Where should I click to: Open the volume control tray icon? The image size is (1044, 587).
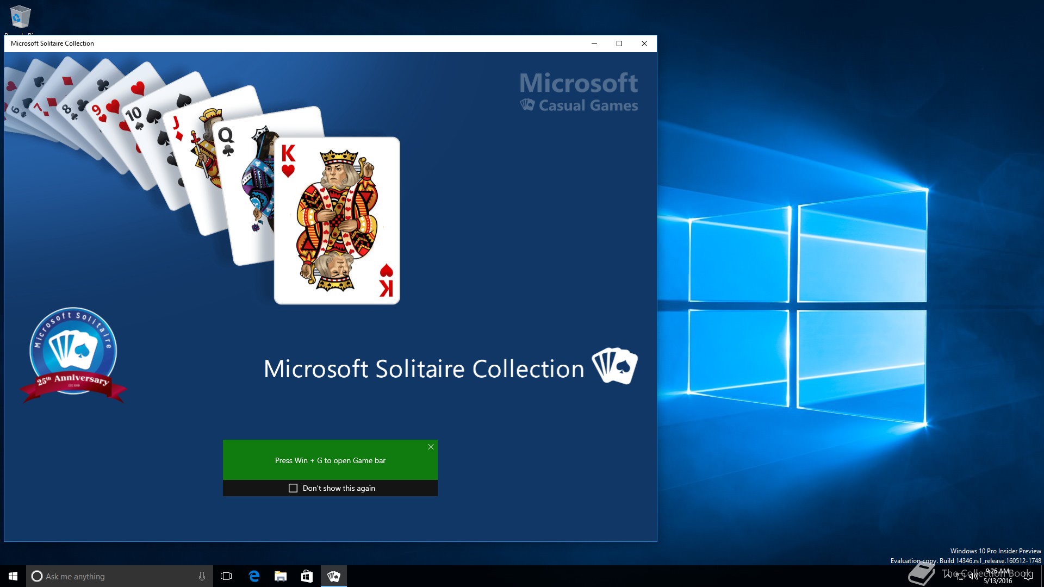pyautogui.click(x=973, y=576)
